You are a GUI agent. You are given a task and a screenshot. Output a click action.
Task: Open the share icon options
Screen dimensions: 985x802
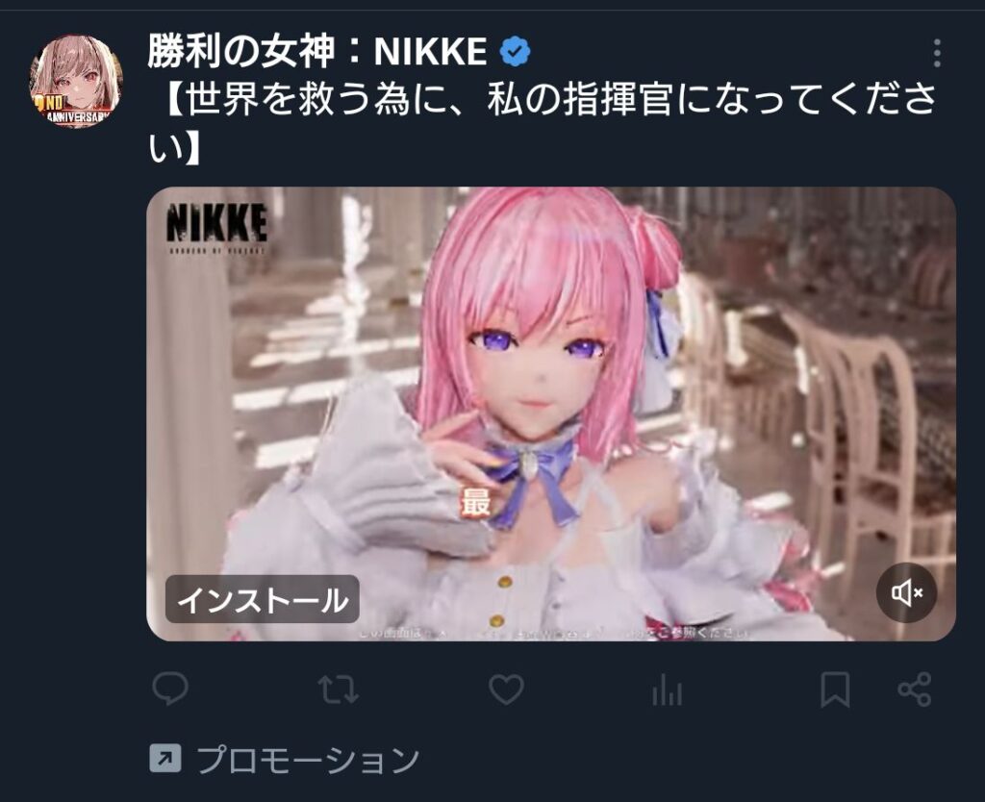point(915,689)
